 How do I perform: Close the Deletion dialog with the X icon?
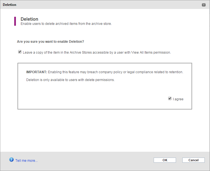pyautogui.click(x=204, y=5)
